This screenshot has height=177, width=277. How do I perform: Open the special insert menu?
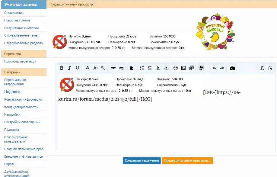click(x=201, y=68)
